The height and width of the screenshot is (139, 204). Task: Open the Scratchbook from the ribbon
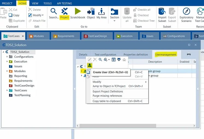click(78, 13)
